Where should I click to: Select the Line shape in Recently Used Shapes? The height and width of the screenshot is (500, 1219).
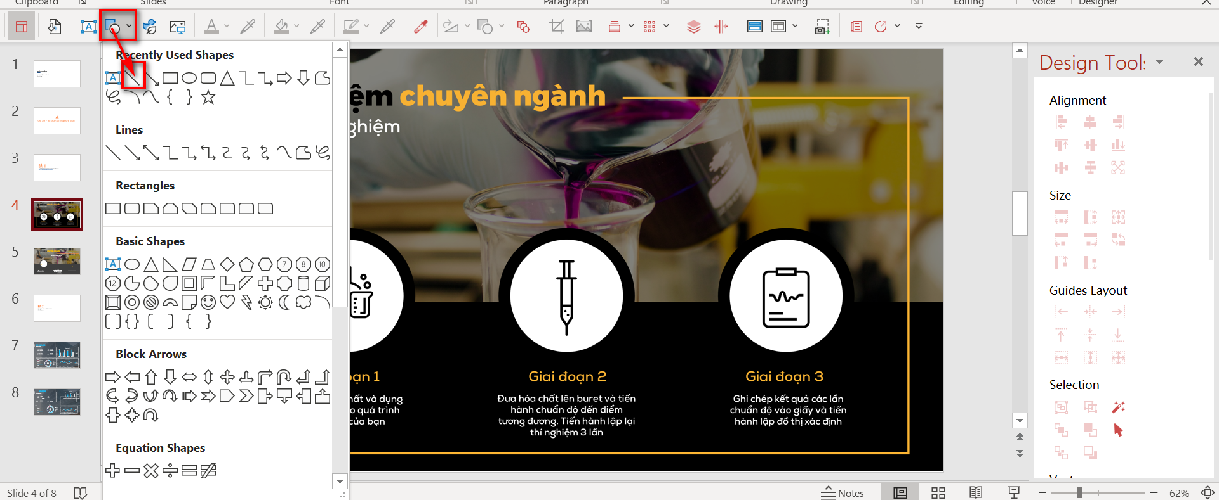click(132, 78)
